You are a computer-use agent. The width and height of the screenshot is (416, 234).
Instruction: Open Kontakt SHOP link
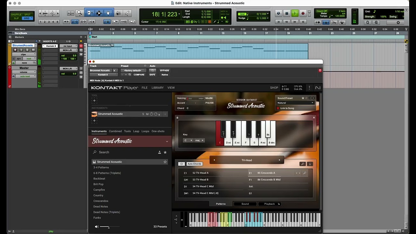click(274, 88)
